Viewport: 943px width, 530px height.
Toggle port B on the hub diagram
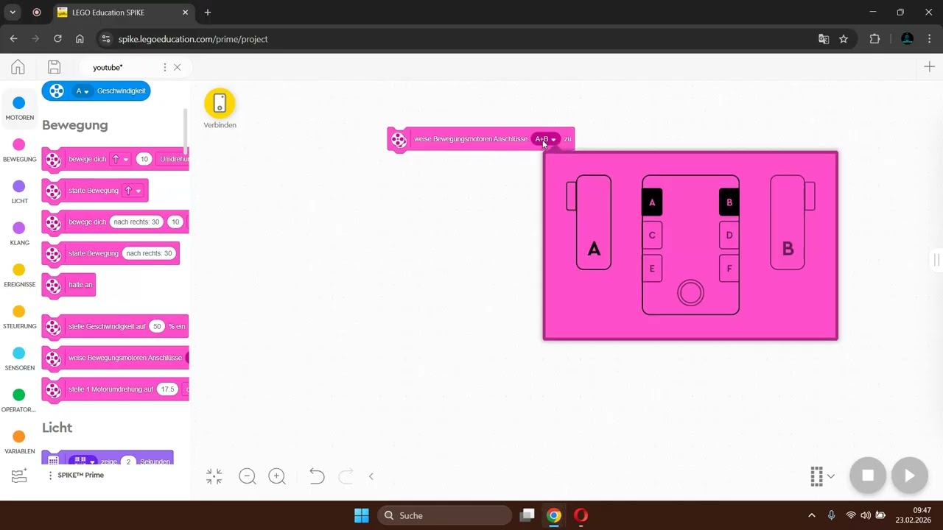(x=729, y=202)
